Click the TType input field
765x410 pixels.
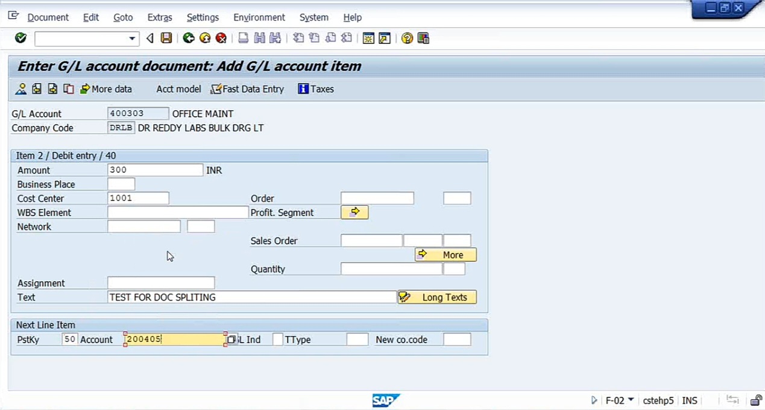click(357, 340)
